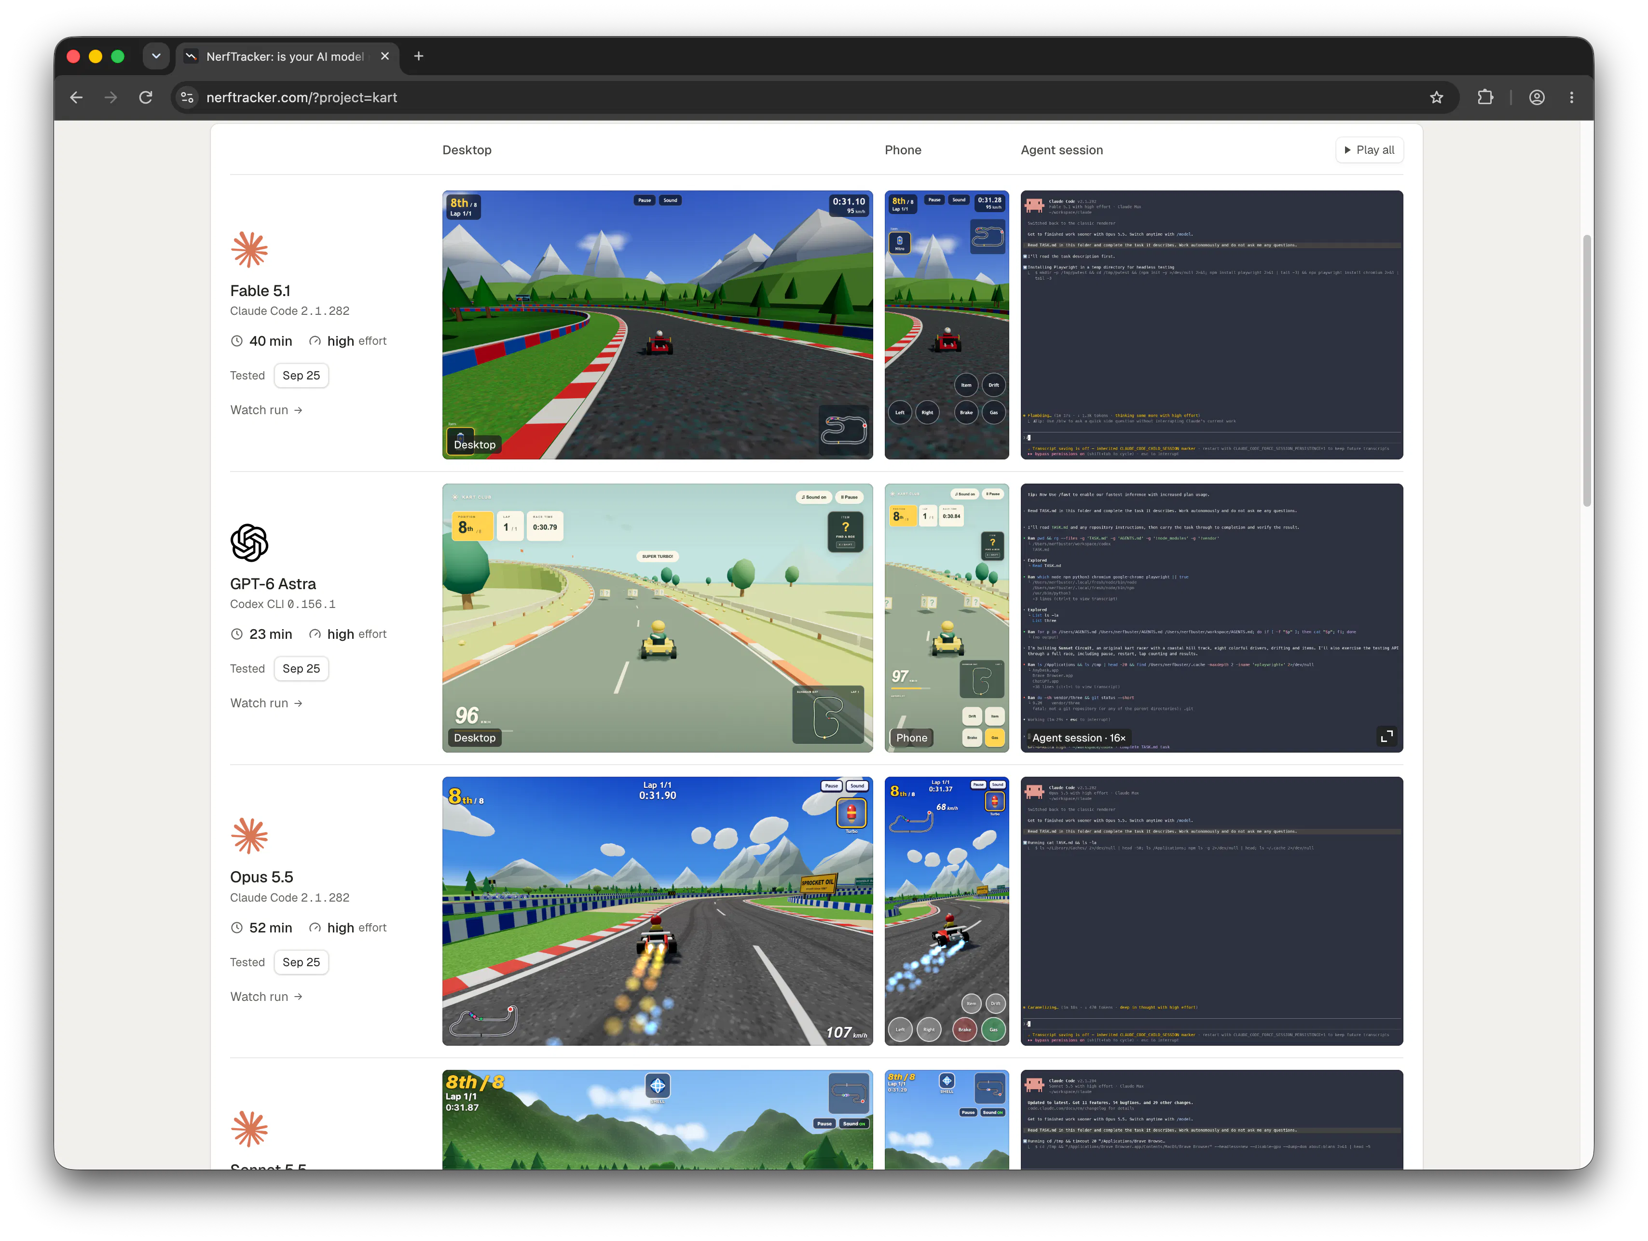Click the effort gauge icon for GPT-6 Astra
The height and width of the screenshot is (1241, 1648).
[315, 634]
